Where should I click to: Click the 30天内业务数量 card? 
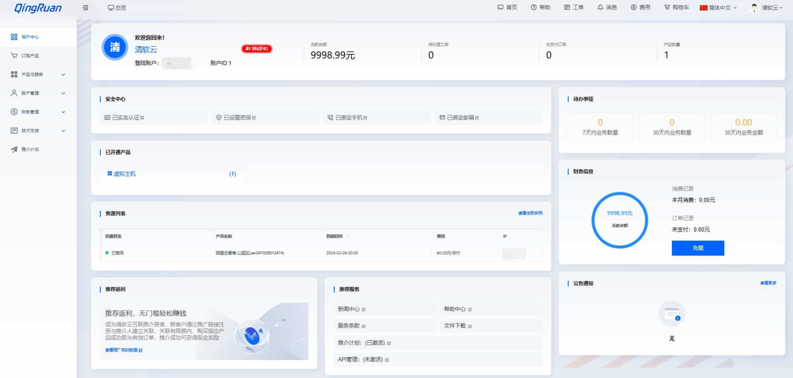click(x=672, y=127)
